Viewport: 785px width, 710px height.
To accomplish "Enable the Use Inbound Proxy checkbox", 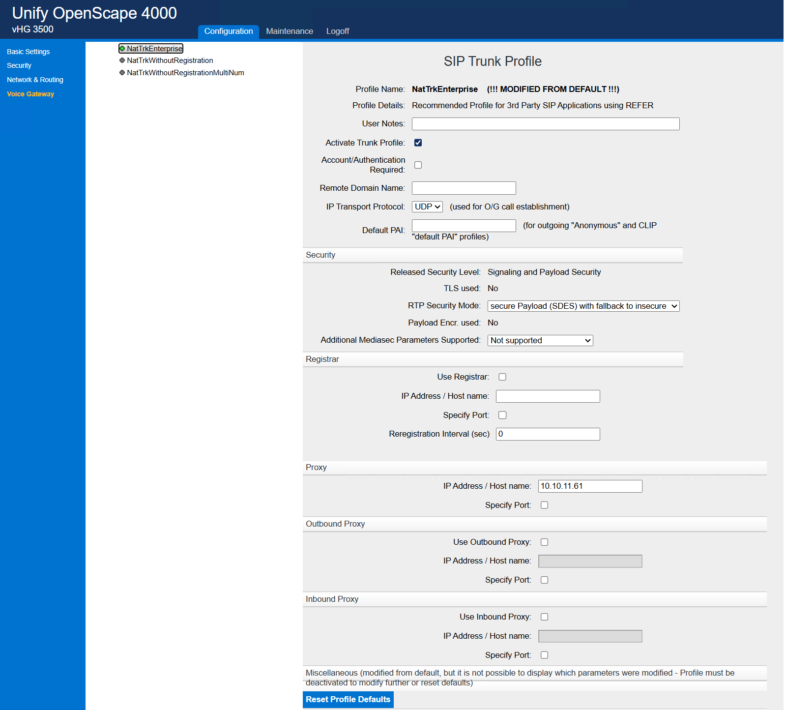I will [545, 617].
